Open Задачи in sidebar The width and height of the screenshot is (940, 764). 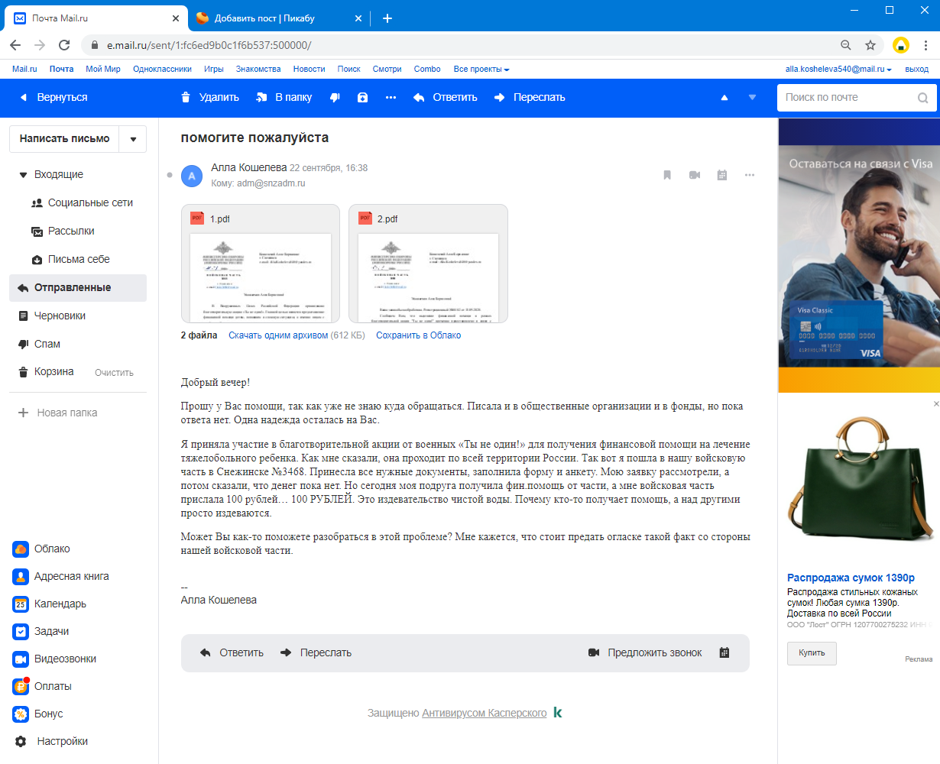pyautogui.click(x=41, y=631)
